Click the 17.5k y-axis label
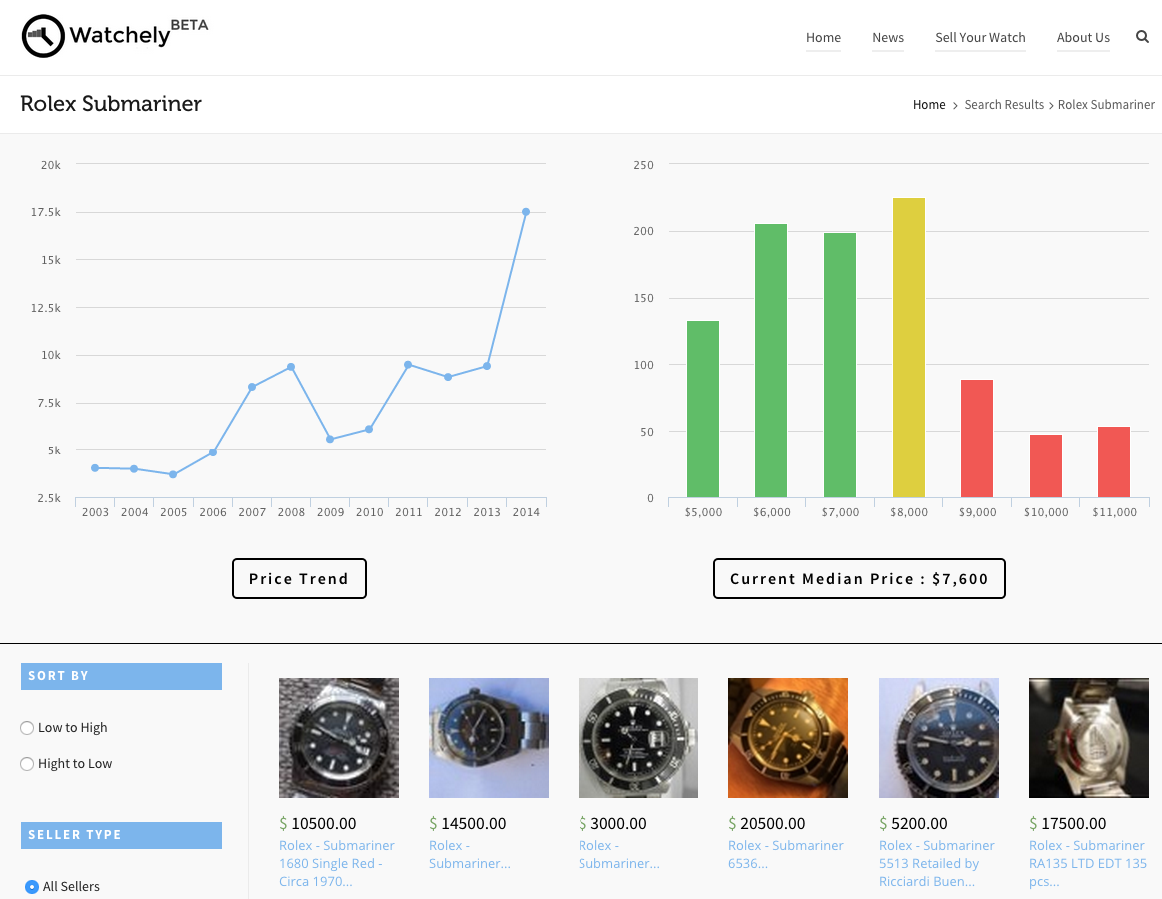This screenshot has width=1162, height=899. [46, 212]
